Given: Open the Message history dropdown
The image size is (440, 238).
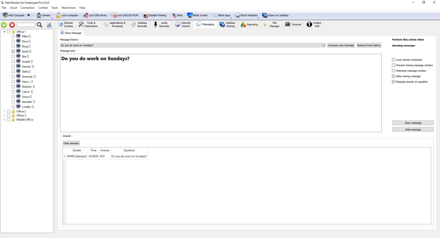Looking at the screenshot, I should pyautogui.click(x=323, y=45).
